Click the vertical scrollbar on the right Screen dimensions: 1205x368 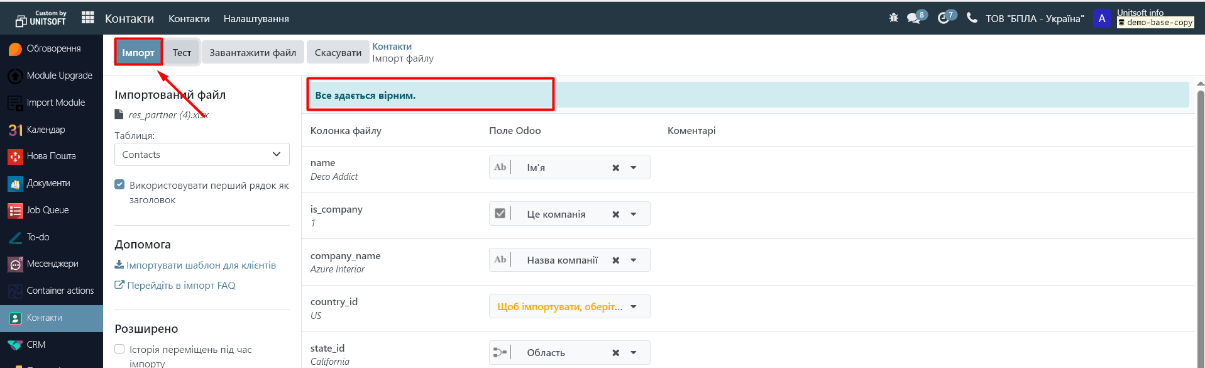tap(1200, 220)
